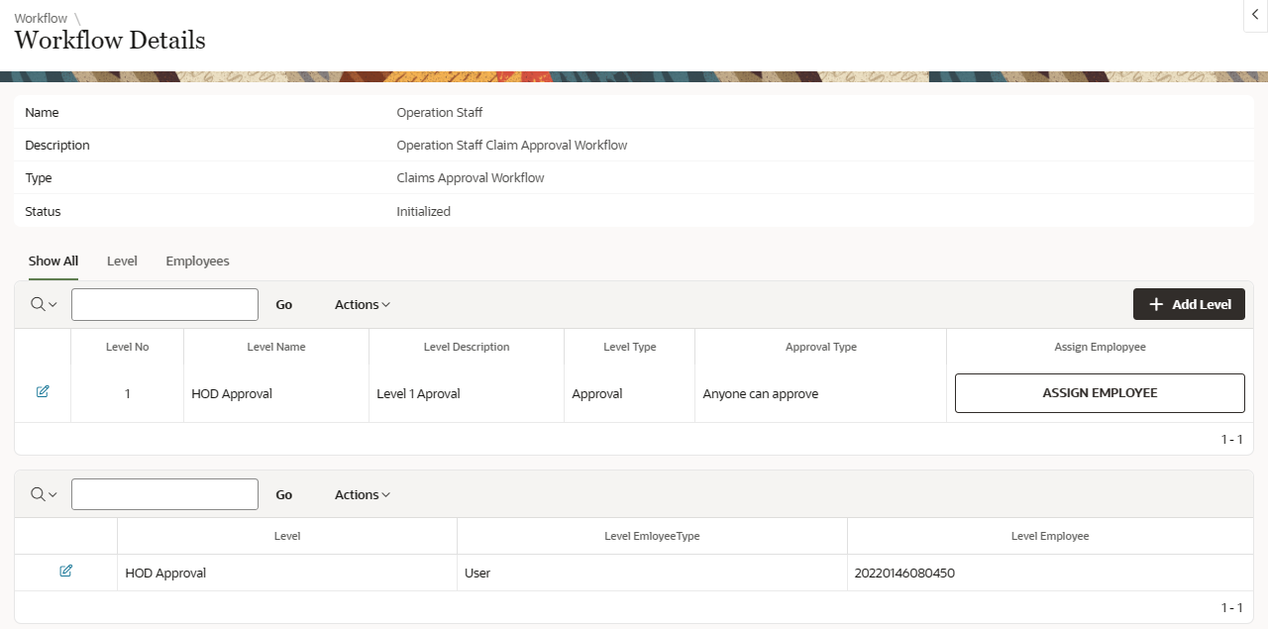Focus the levels report search field

point(164,305)
